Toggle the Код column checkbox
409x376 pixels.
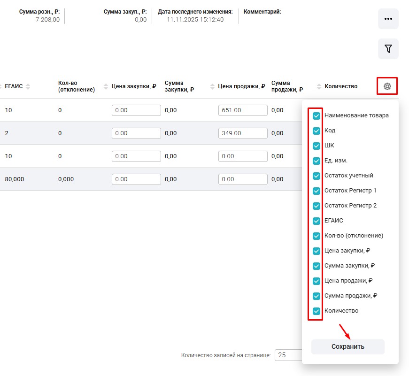pos(316,130)
